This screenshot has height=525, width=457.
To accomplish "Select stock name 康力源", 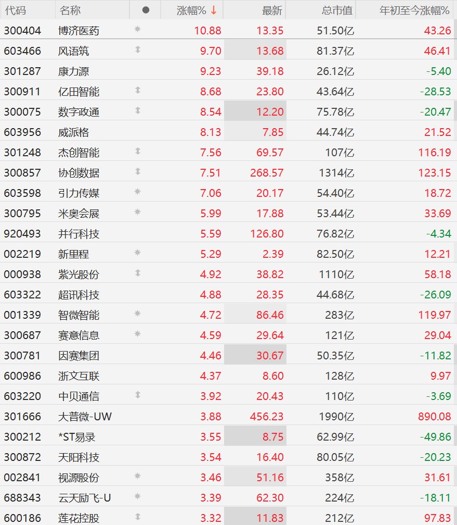I will (73, 71).
